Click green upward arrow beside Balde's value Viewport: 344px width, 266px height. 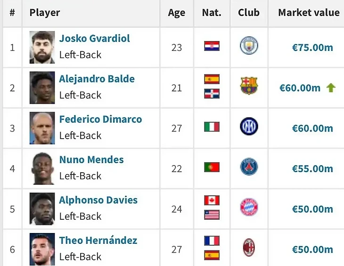(331, 88)
